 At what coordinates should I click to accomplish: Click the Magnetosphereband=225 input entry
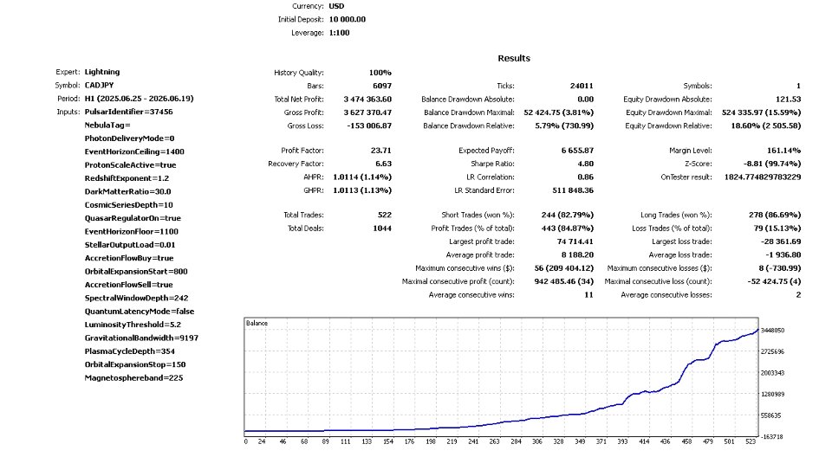(133, 378)
